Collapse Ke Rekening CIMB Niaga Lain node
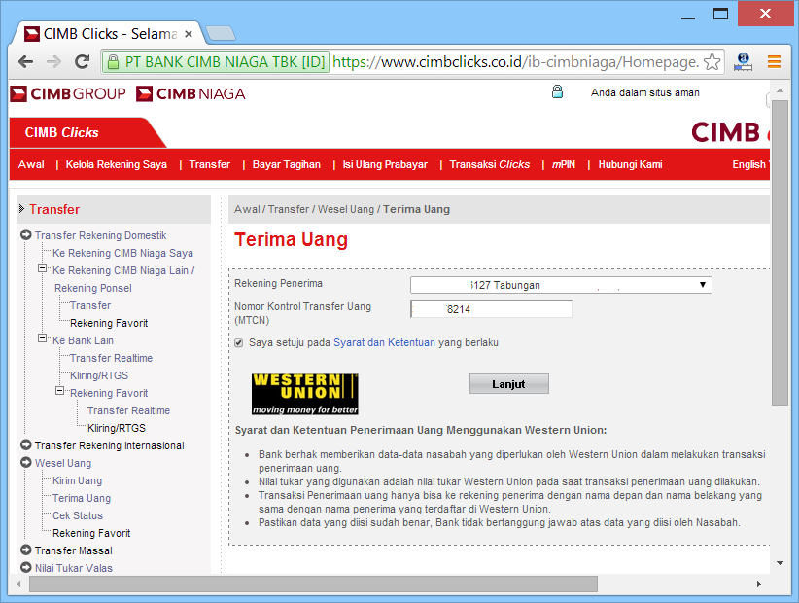 point(43,268)
